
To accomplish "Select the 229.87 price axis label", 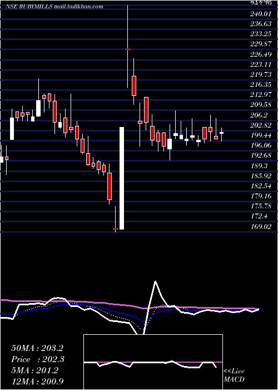I will point(261,44).
